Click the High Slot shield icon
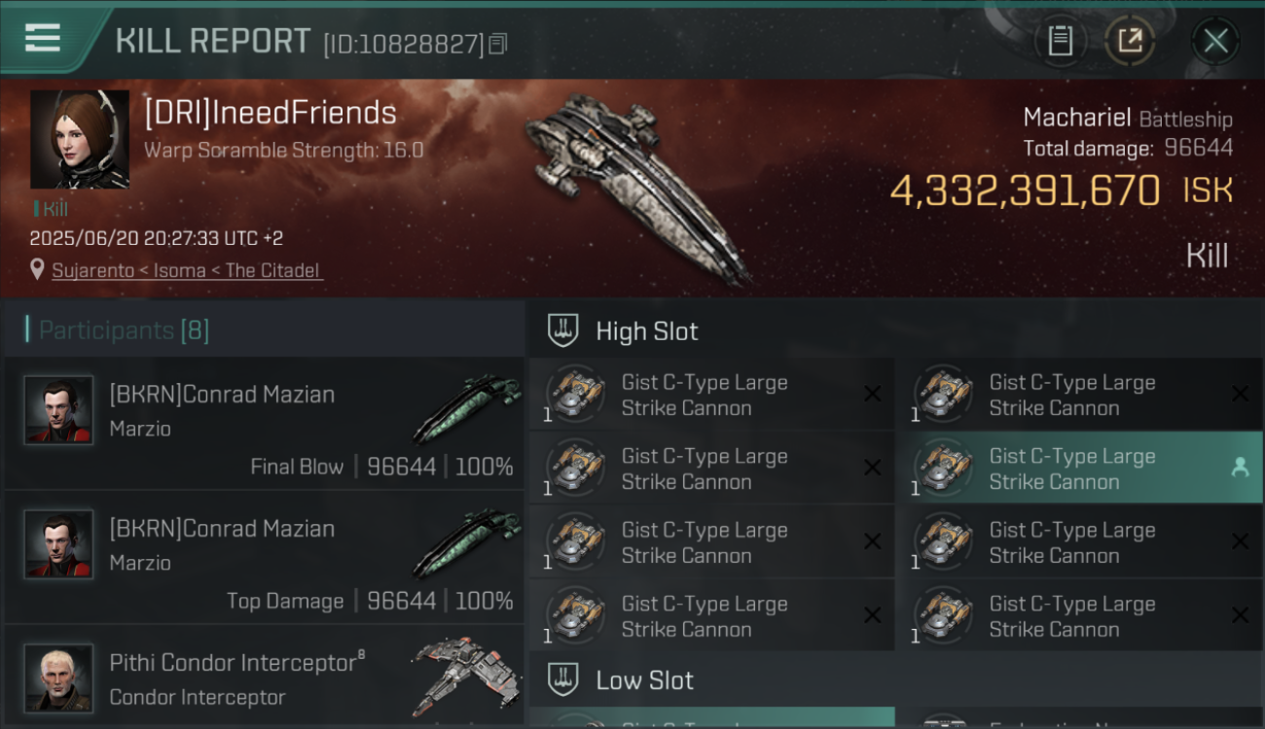Image resolution: width=1265 pixels, height=729 pixels. tap(563, 330)
